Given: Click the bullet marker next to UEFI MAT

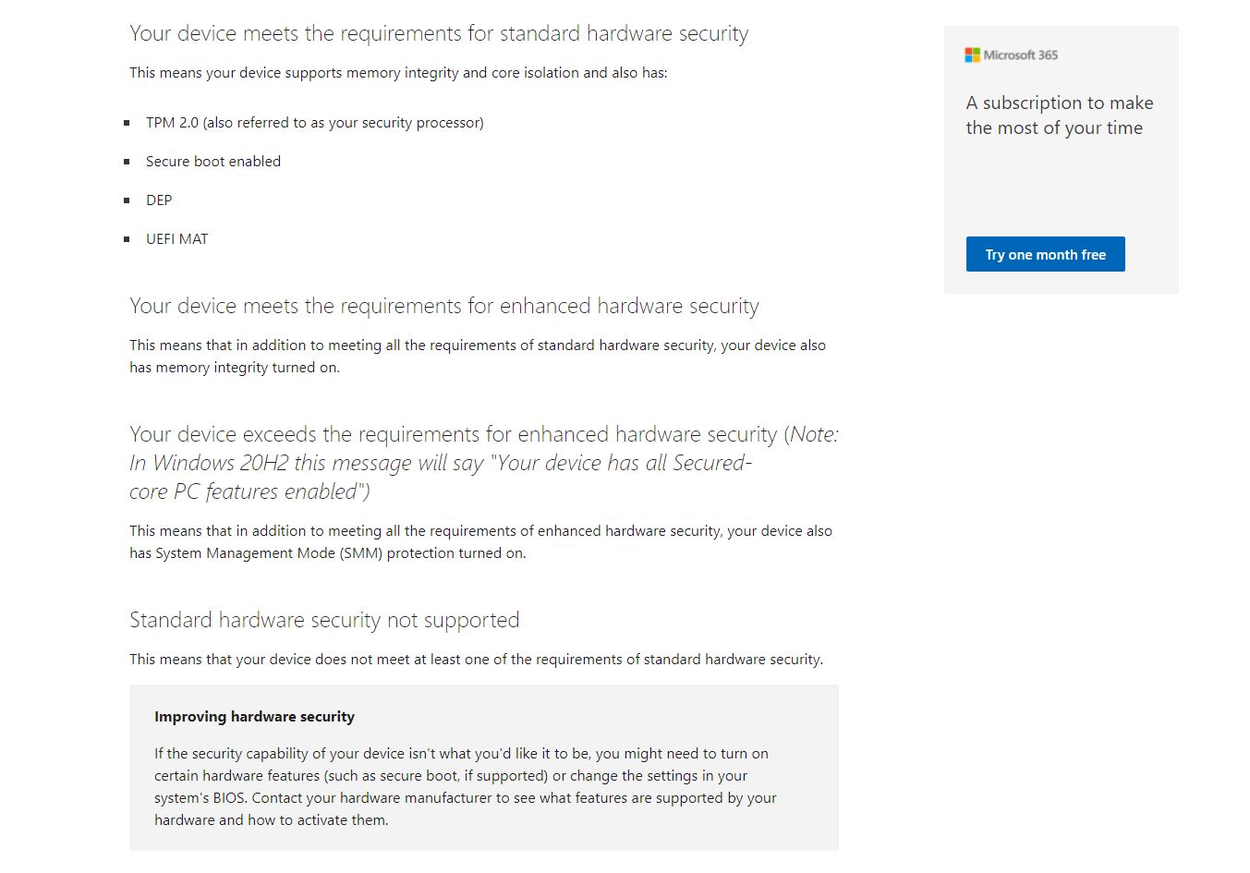Looking at the screenshot, I should click(127, 239).
